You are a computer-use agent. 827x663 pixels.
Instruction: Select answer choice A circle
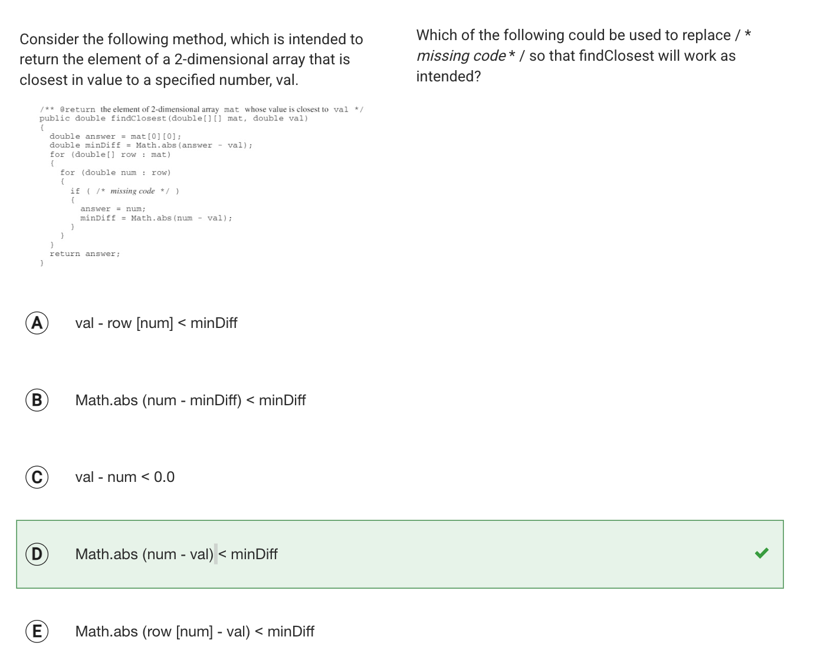[37, 323]
